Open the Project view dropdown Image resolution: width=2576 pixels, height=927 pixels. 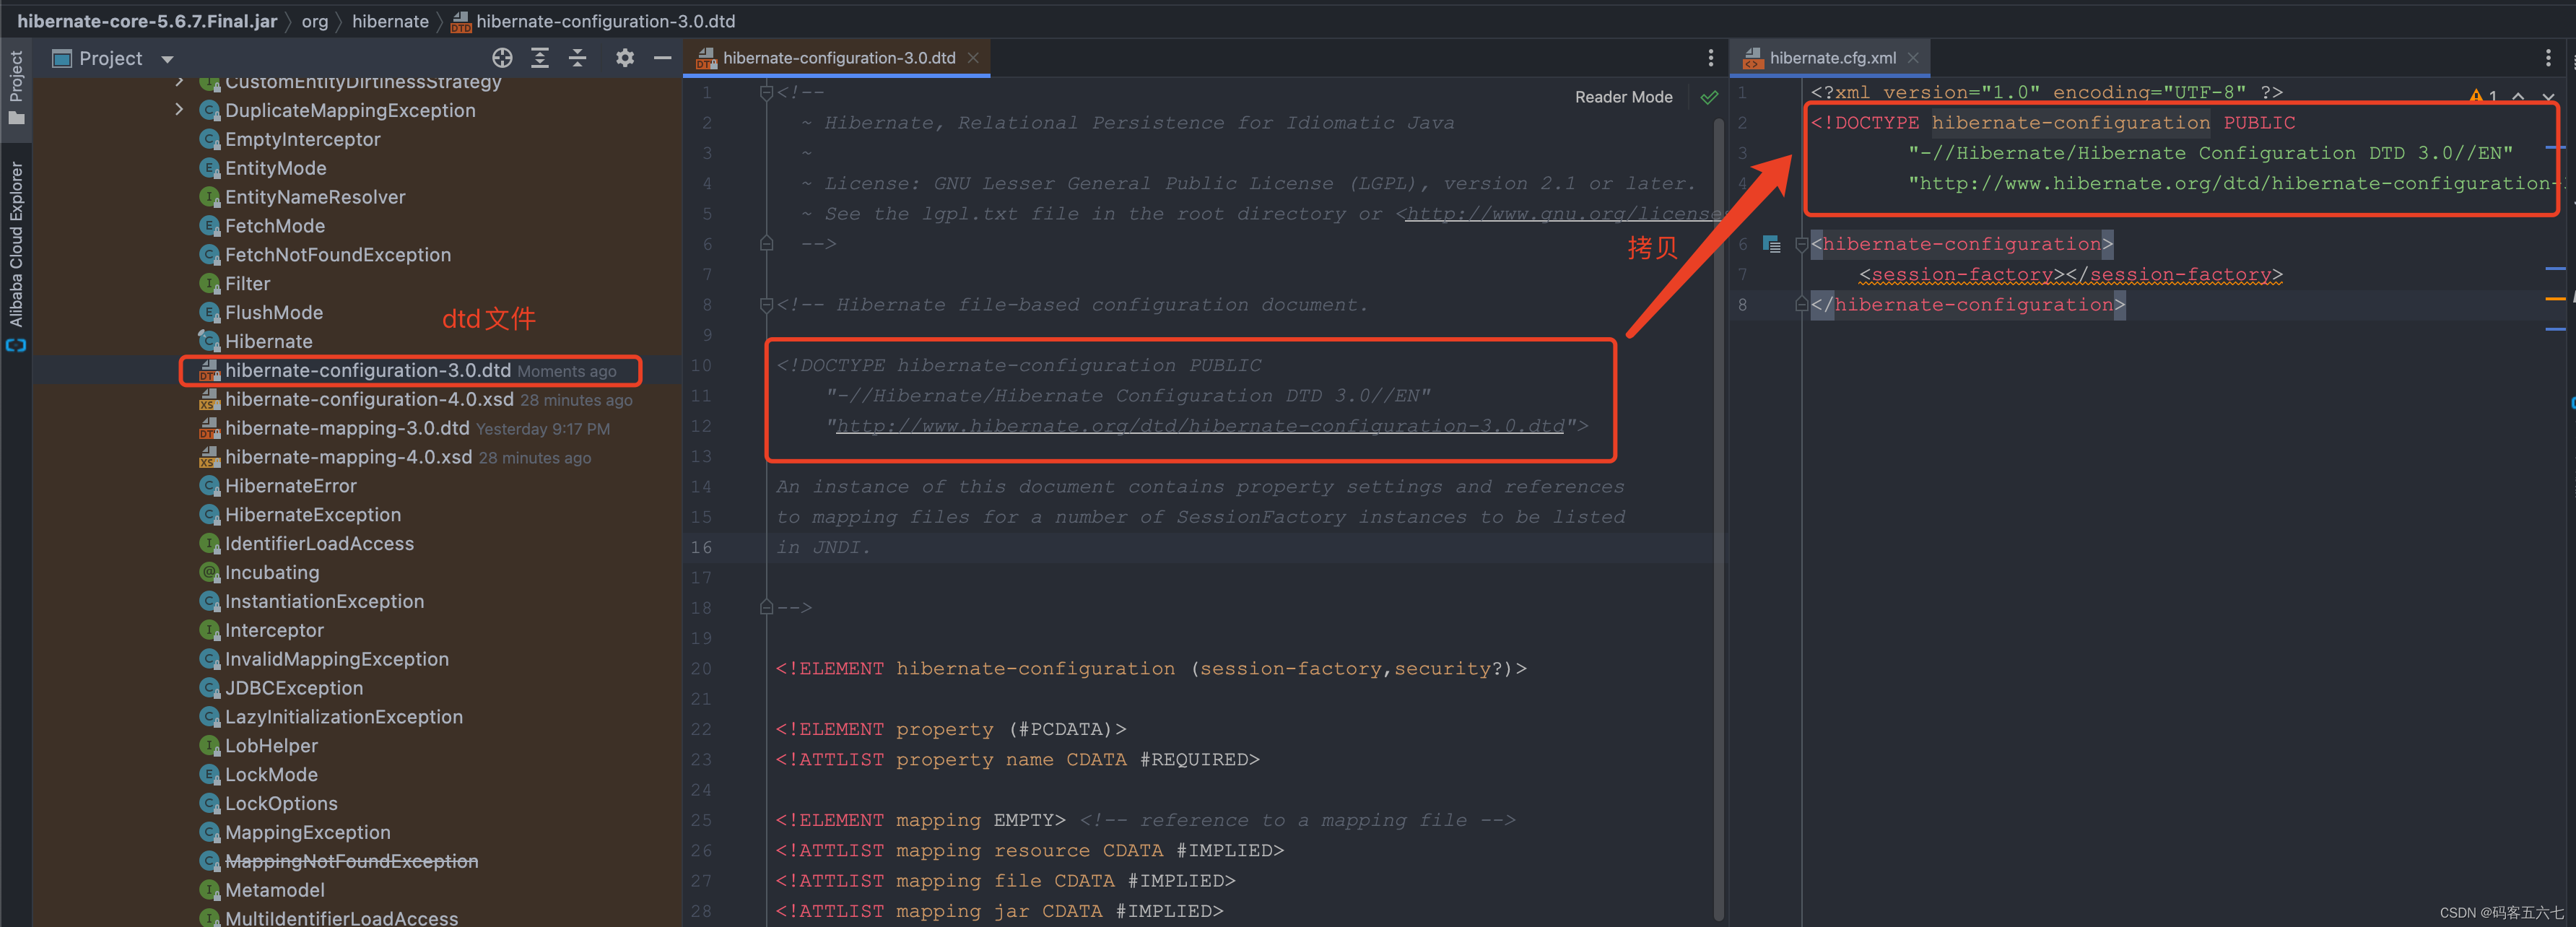click(167, 59)
